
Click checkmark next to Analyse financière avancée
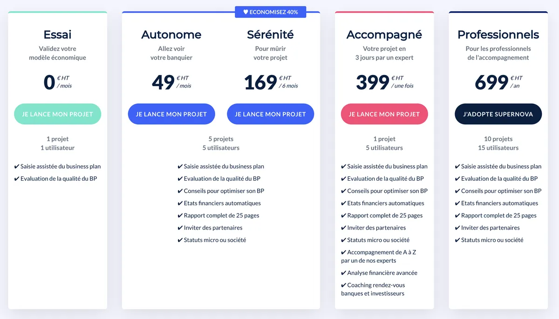point(344,273)
